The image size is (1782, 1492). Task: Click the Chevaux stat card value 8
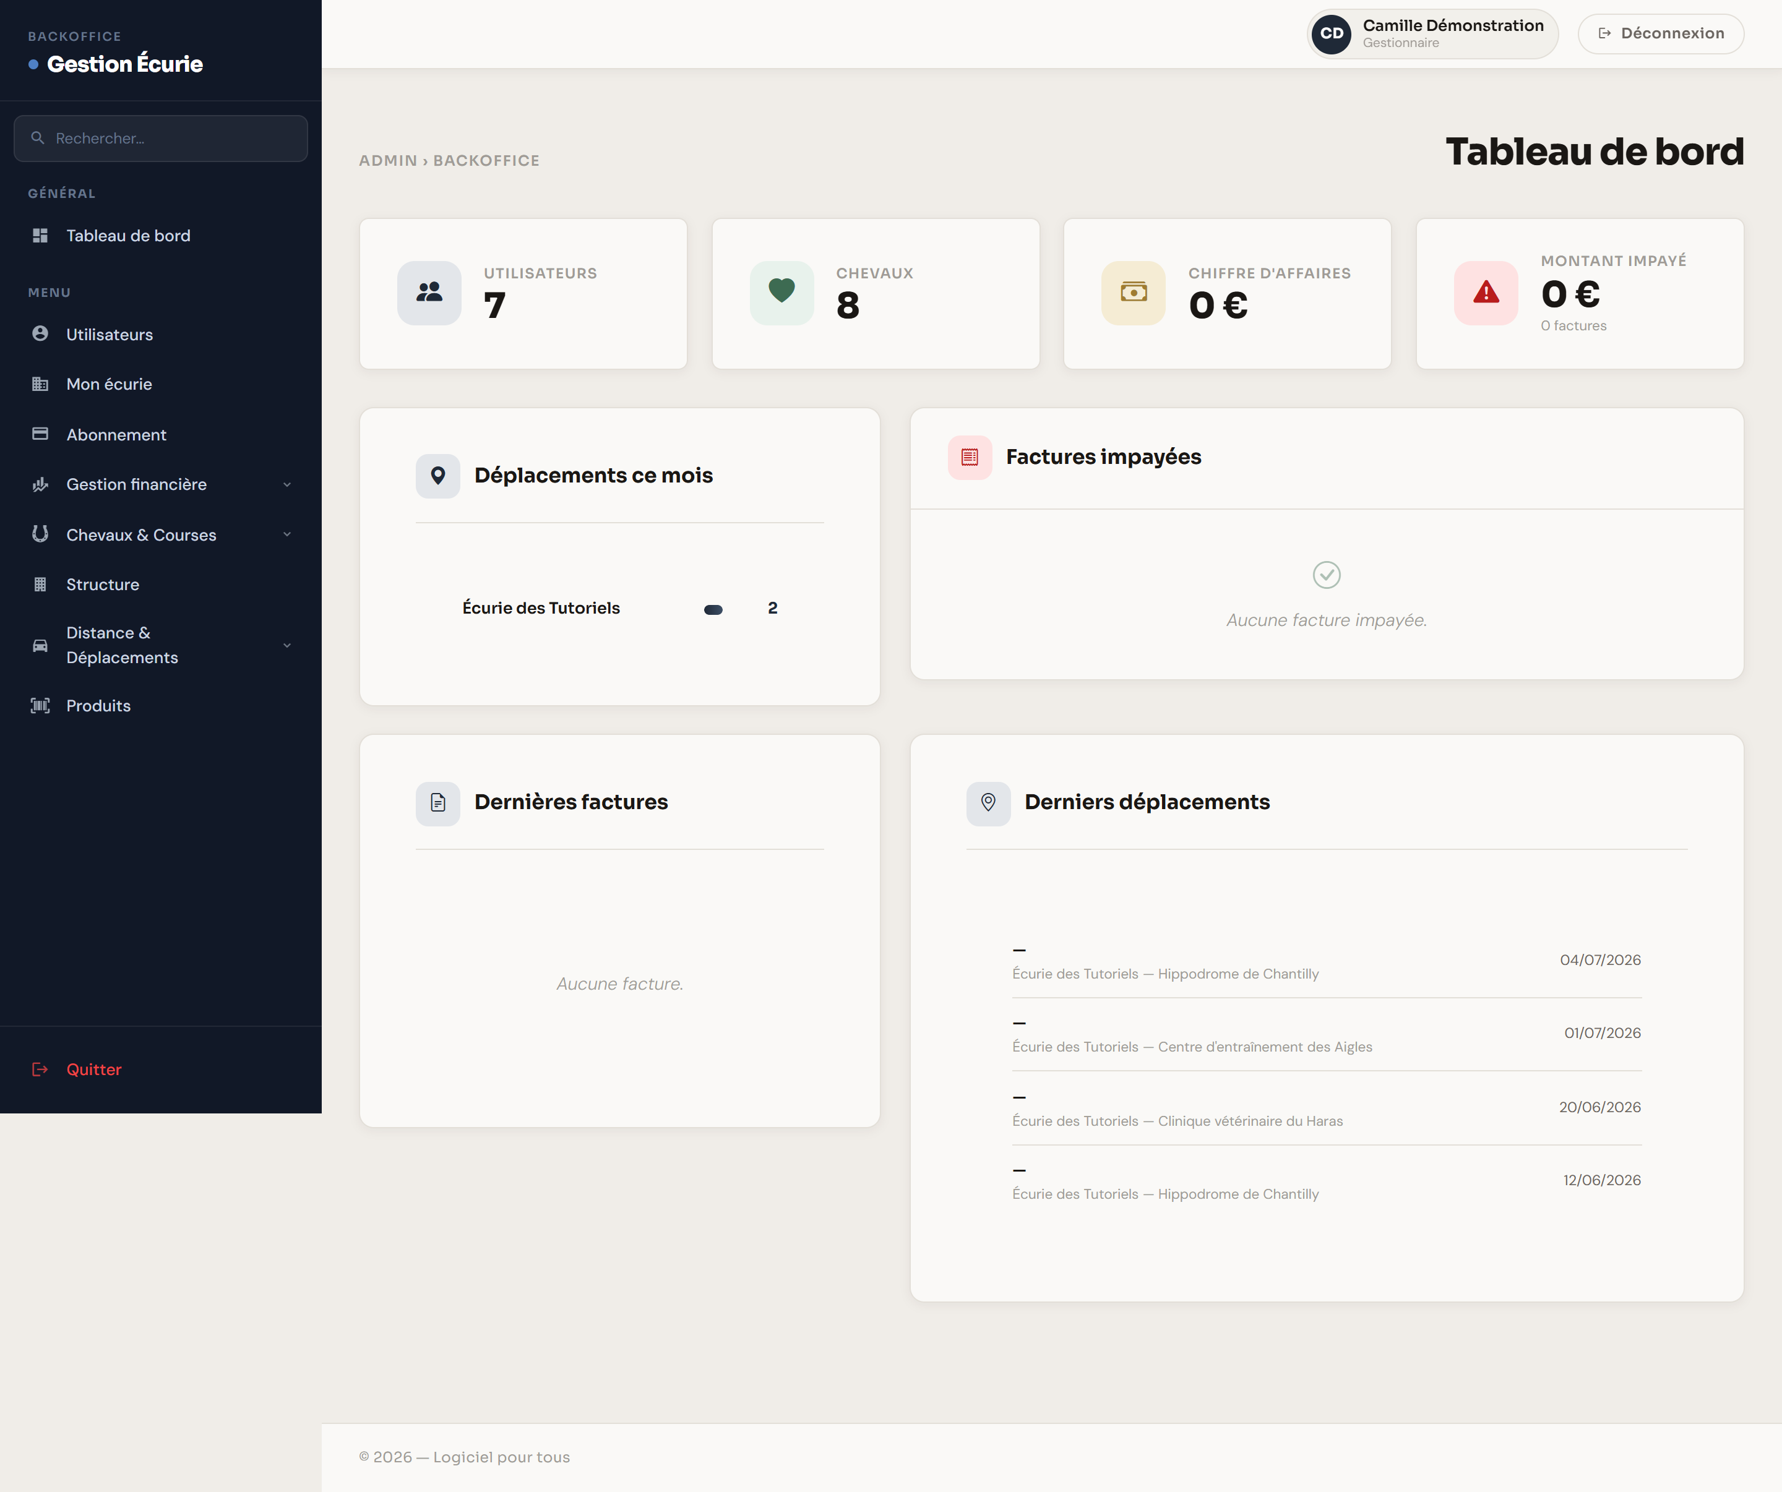click(x=848, y=306)
